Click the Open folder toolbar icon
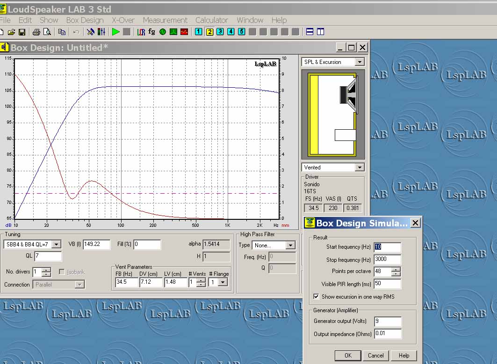The width and height of the screenshot is (497, 364). [11, 32]
